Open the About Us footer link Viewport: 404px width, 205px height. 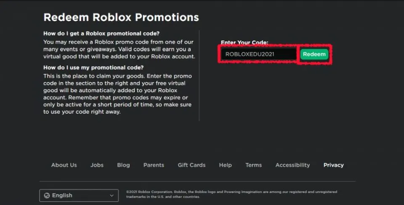click(64, 165)
